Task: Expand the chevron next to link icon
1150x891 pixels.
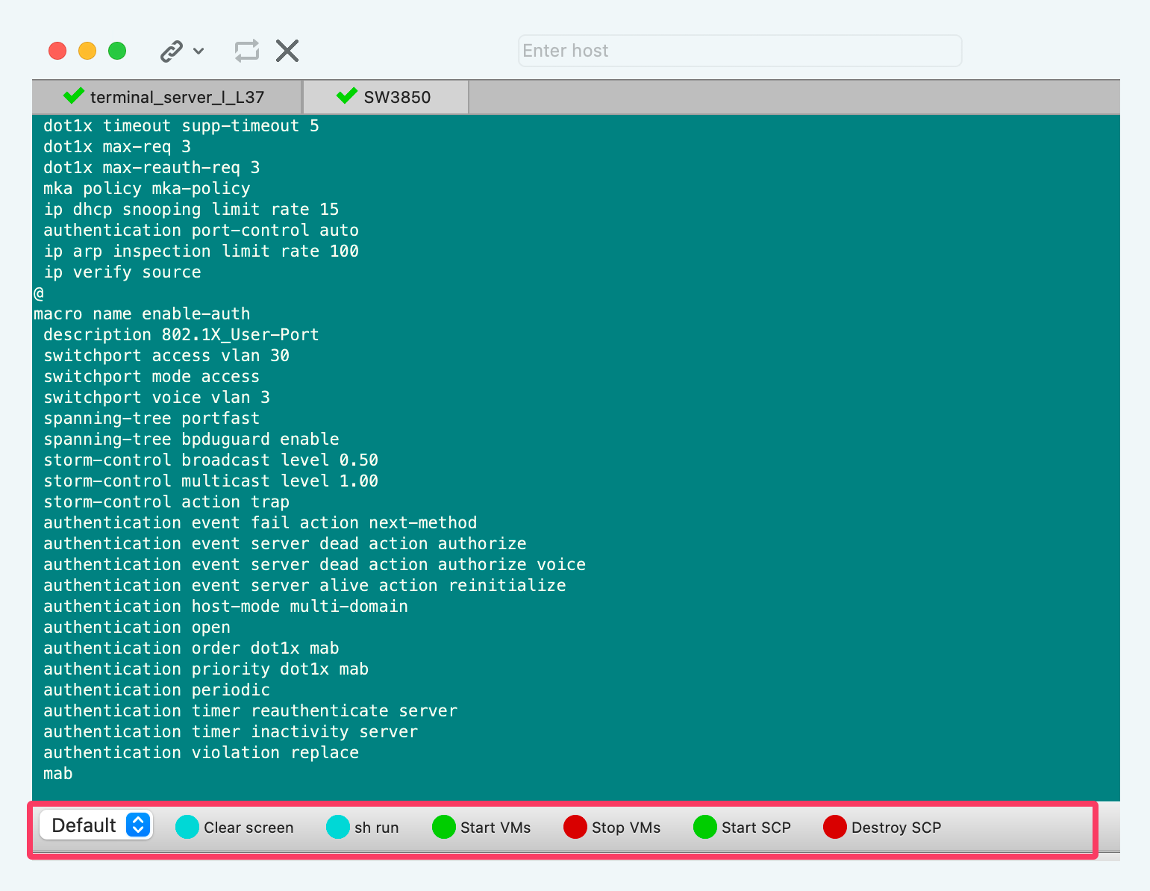Action: (199, 51)
